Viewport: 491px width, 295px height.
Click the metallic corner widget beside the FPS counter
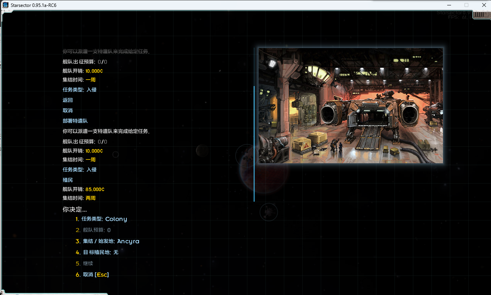pyautogui.click(x=481, y=15)
